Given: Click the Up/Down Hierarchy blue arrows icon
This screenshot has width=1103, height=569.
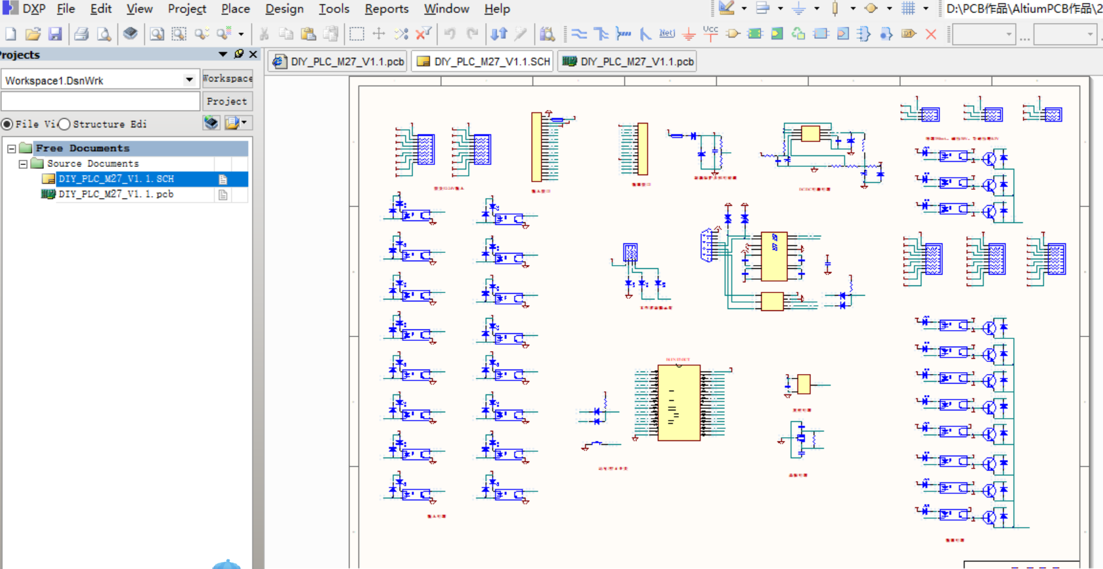Looking at the screenshot, I should click(x=499, y=34).
